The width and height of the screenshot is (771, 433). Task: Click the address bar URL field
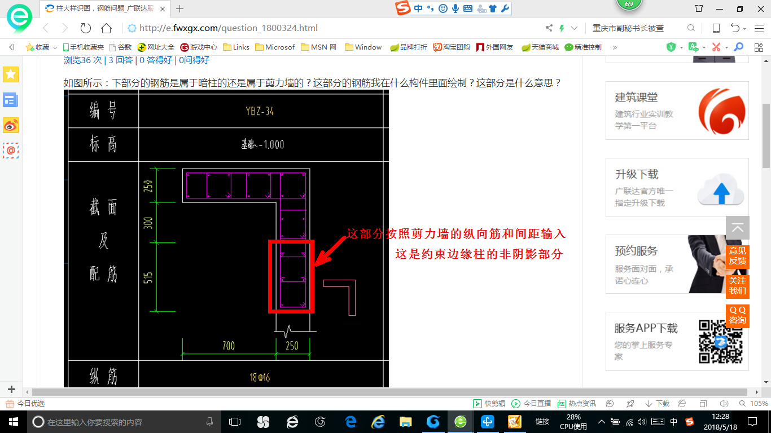coord(333,28)
